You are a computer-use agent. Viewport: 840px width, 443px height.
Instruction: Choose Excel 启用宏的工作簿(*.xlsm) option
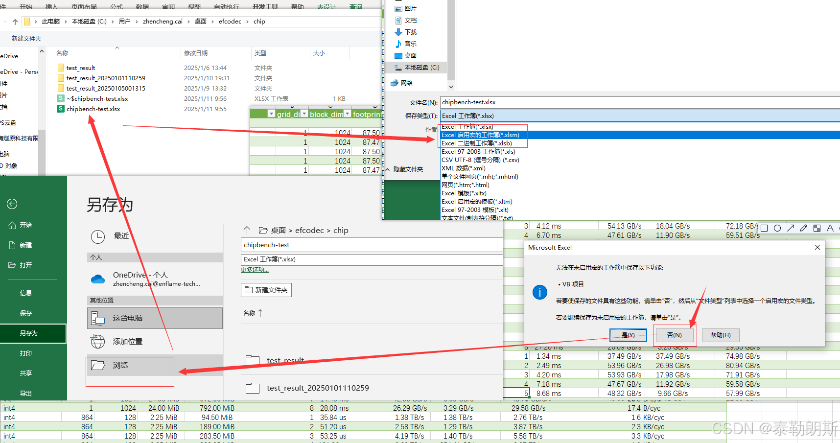(x=640, y=135)
